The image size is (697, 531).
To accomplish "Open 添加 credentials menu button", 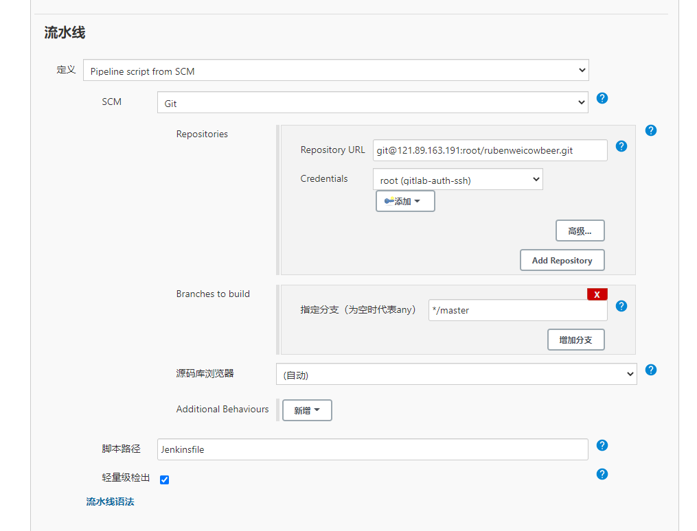I will 405,202.
